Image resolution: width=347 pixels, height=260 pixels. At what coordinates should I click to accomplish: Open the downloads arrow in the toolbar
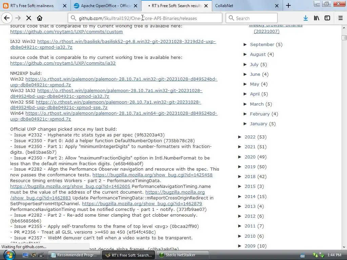point(306,18)
